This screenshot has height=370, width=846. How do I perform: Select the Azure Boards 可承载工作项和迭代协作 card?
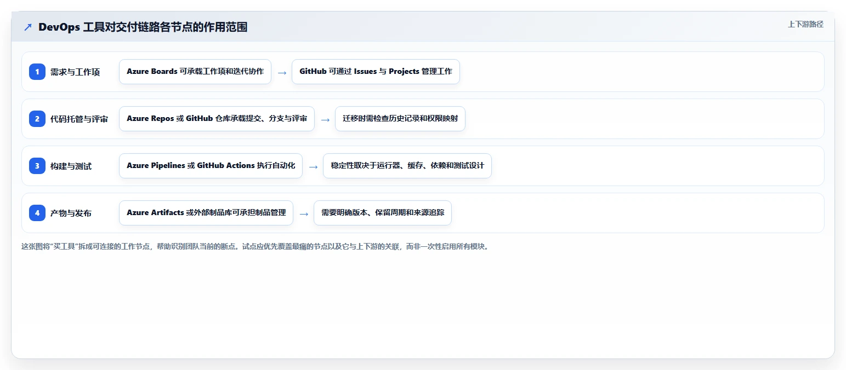(x=195, y=72)
